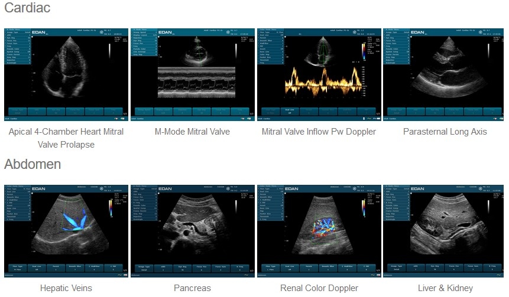Click the EDAN logo in the Renal Color Doppler image

point(291,190)
